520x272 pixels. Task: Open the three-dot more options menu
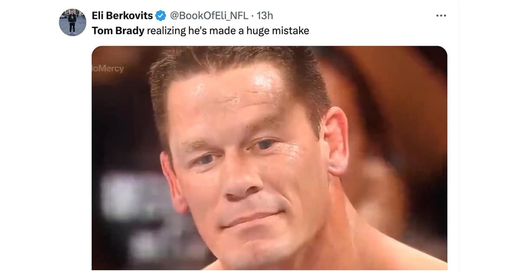coord(441,16)
